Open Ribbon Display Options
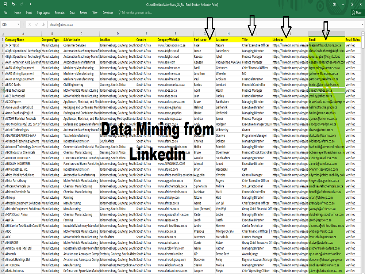 pos(334,4)
